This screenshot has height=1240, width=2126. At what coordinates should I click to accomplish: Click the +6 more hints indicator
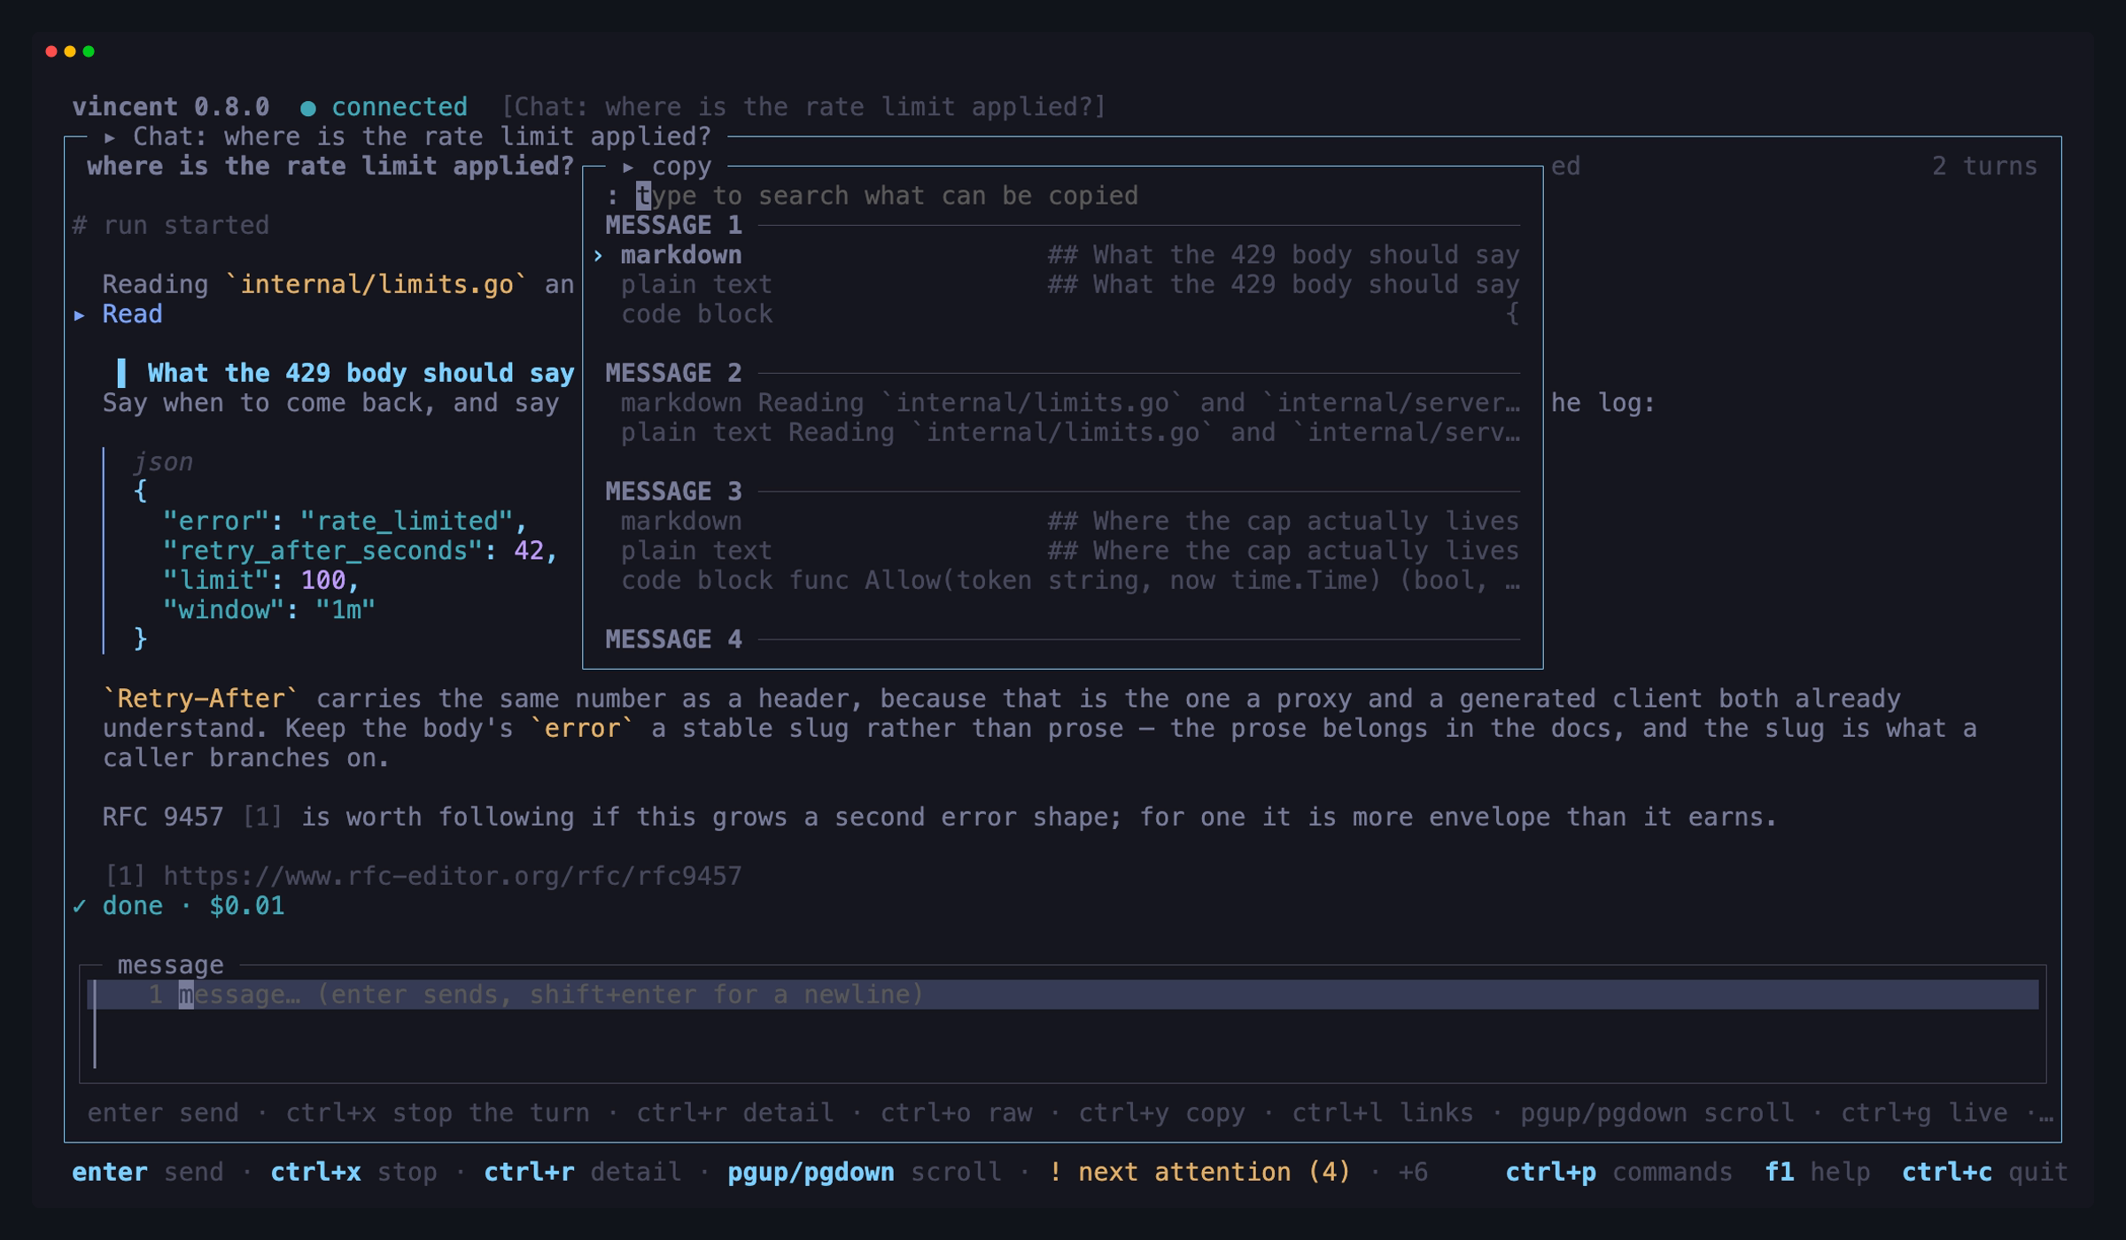1412,1173
